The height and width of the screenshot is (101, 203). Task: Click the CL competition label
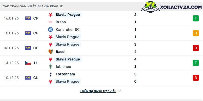click(x=36, y=78)
